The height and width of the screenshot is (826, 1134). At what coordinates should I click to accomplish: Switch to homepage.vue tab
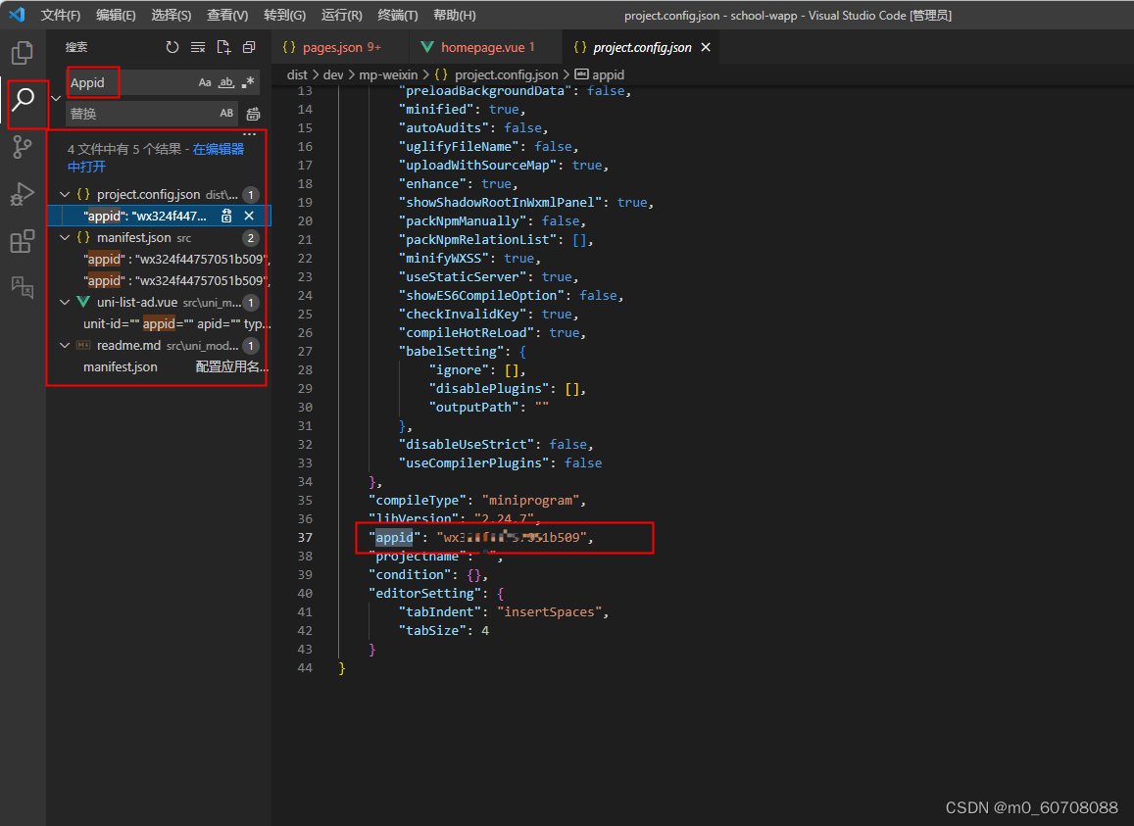tap(486, 47)
